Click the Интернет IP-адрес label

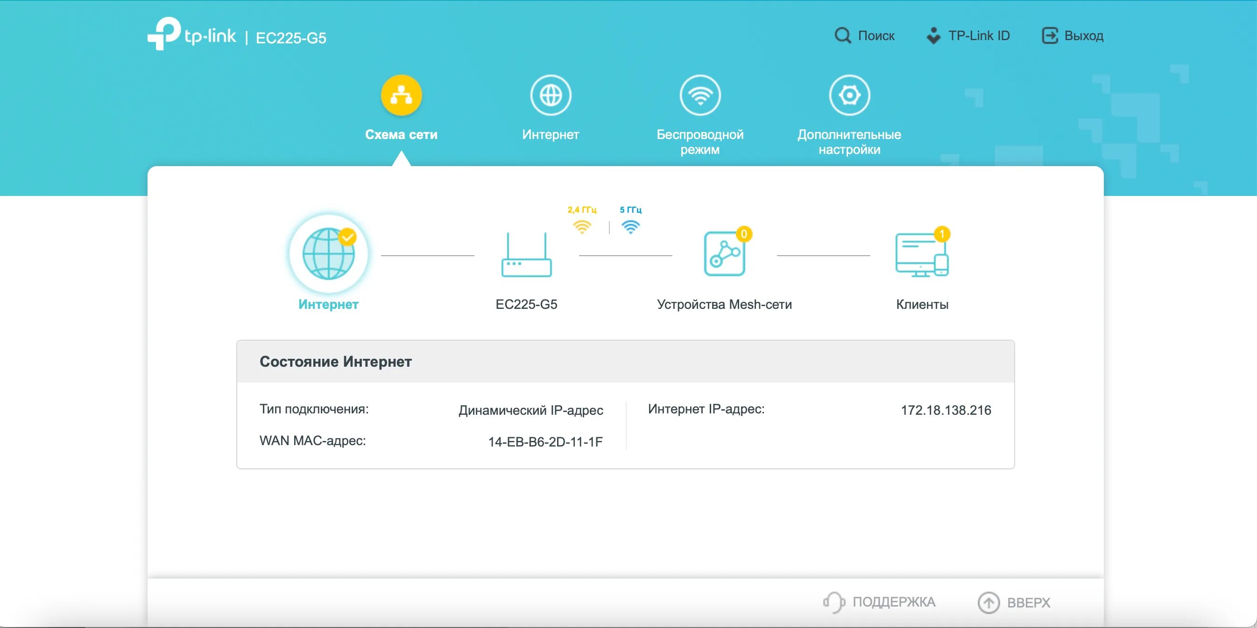[706, 409]
